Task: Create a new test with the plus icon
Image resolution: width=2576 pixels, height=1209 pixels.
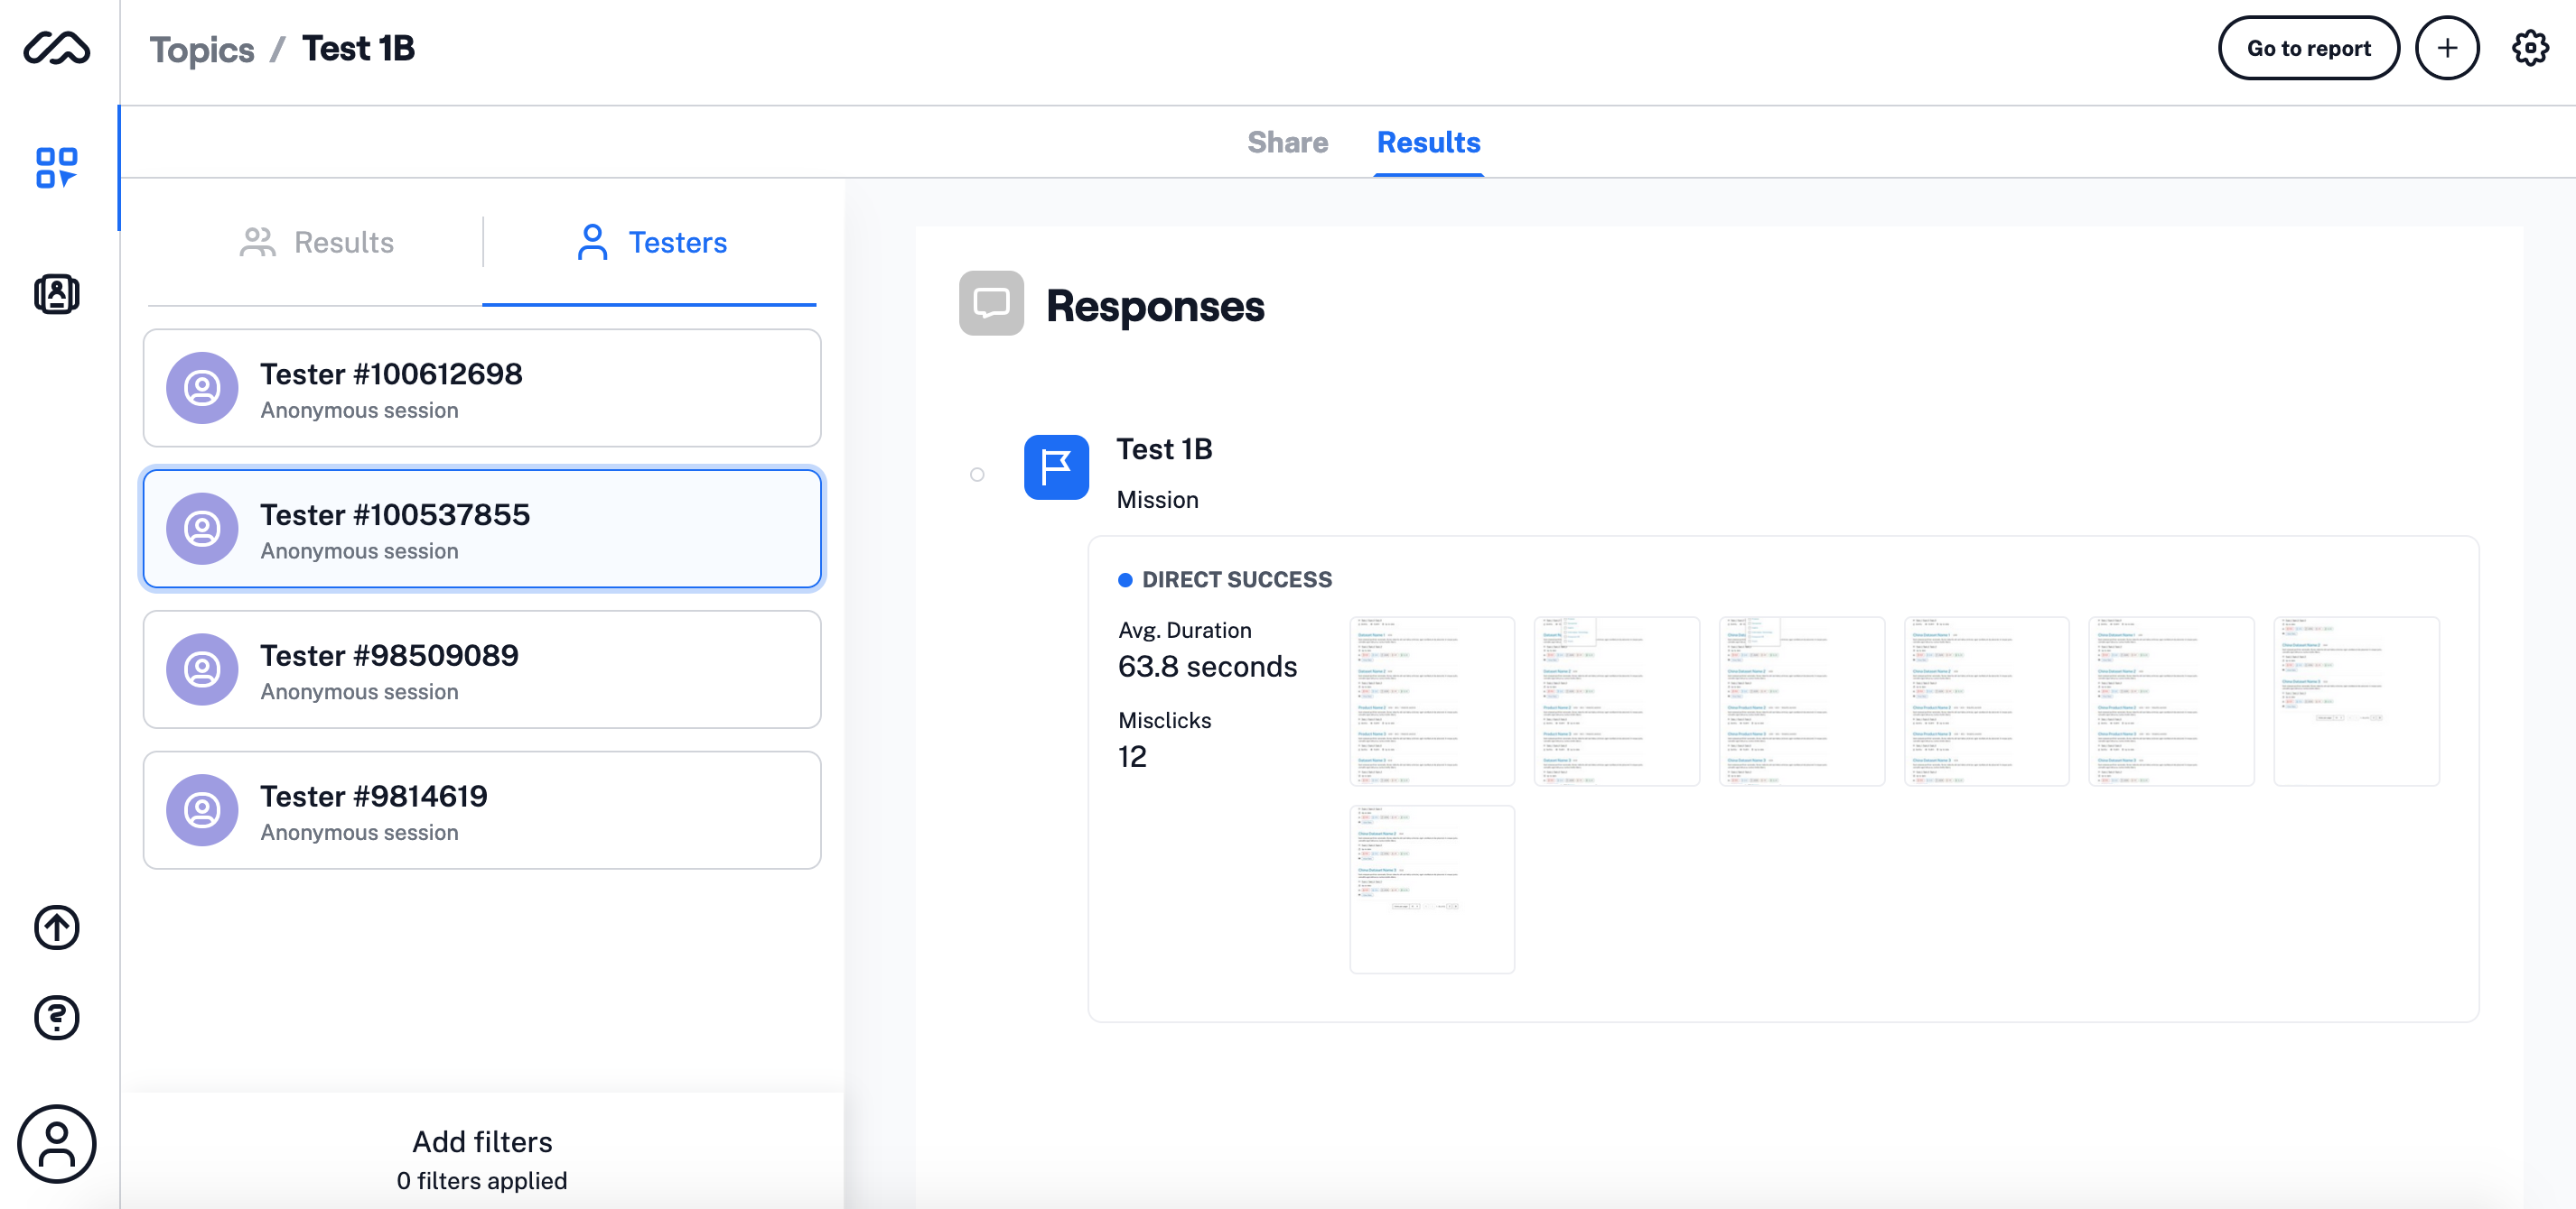Action: (2447, 47)
